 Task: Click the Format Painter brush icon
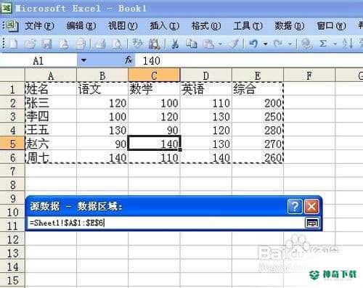point(234,44)
